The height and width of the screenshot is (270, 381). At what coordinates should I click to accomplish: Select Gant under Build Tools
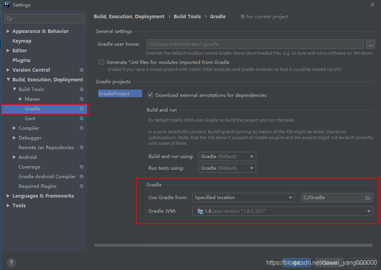[30, 119]
